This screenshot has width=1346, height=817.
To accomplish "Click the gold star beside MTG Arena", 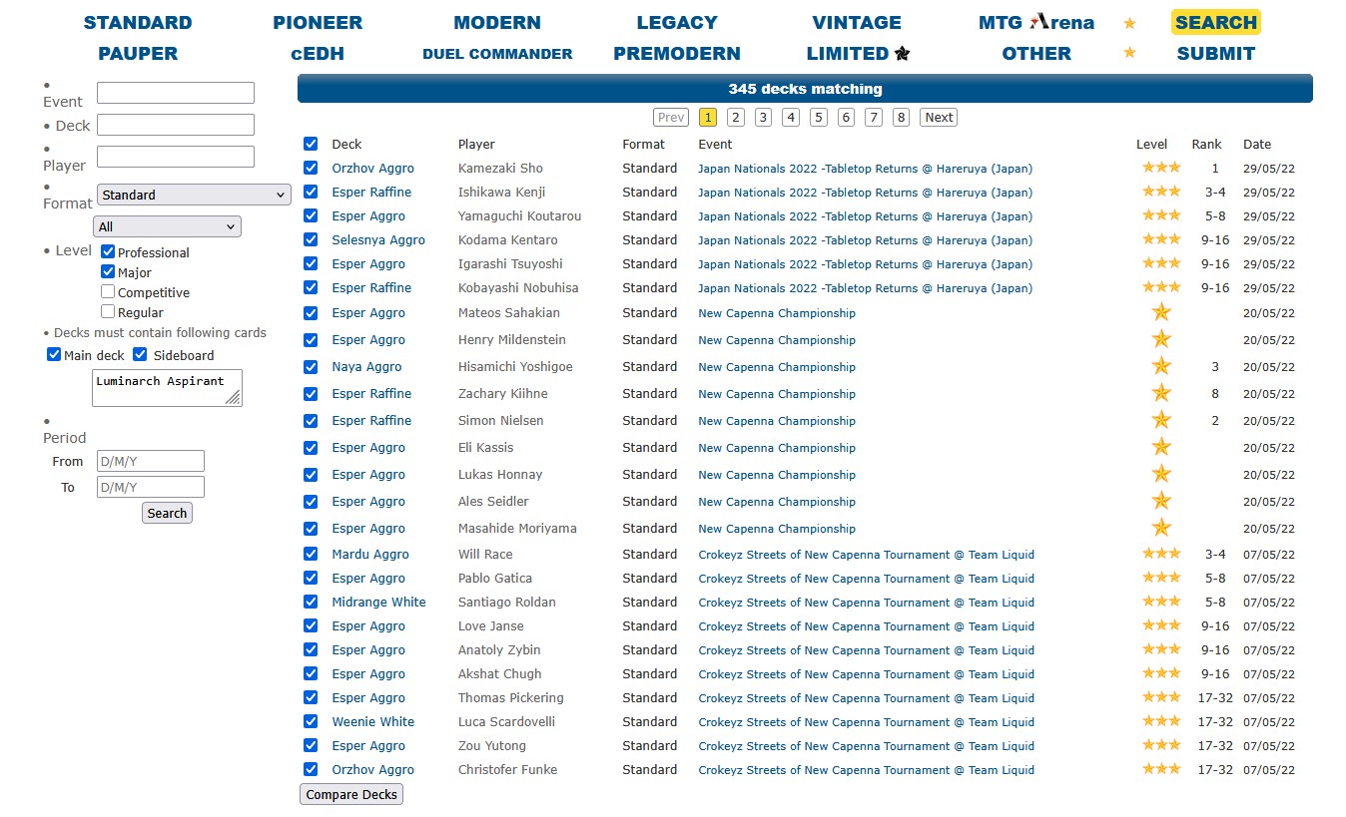I will (x=1129, y=23).
